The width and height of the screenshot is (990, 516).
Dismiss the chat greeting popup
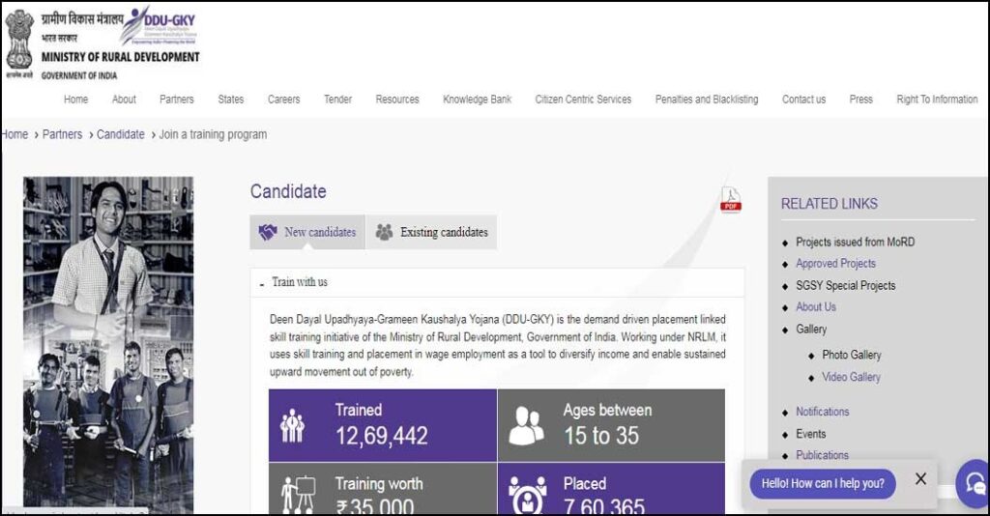click(920, 478)
